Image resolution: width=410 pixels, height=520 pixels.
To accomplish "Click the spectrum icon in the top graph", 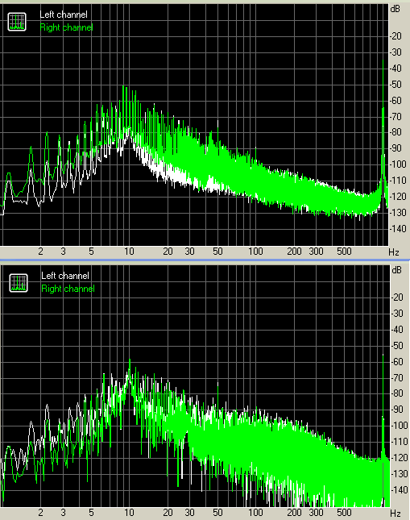I will [x=17, y=22].
